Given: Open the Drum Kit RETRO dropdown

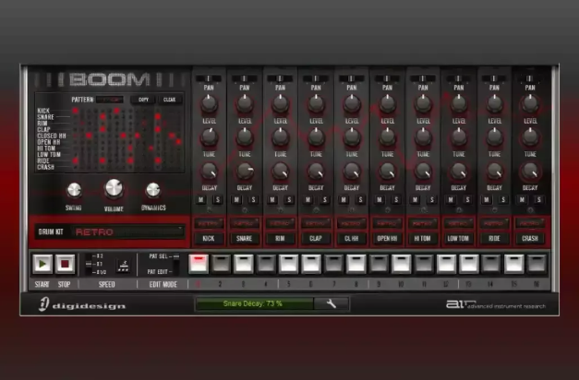Looking at the screenshot, I should click(x=127, y=232).
